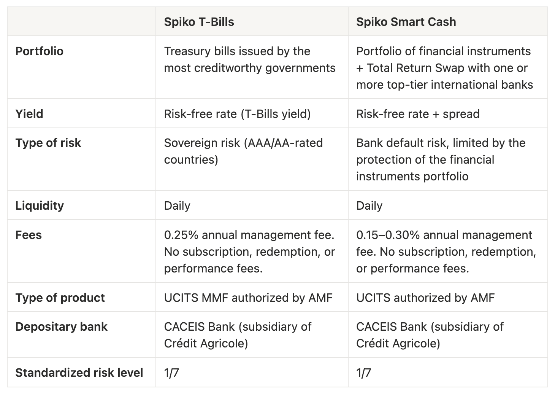Click the UCITS MMF authorized by AMF cell
The width and height of the screenshot is (555, 395).
(248, 298)
